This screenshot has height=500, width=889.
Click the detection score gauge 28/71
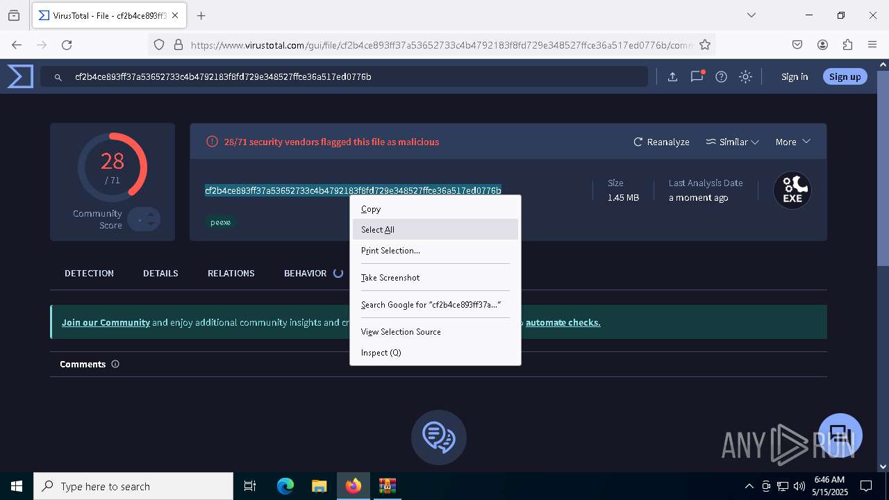tap(112, 167)
